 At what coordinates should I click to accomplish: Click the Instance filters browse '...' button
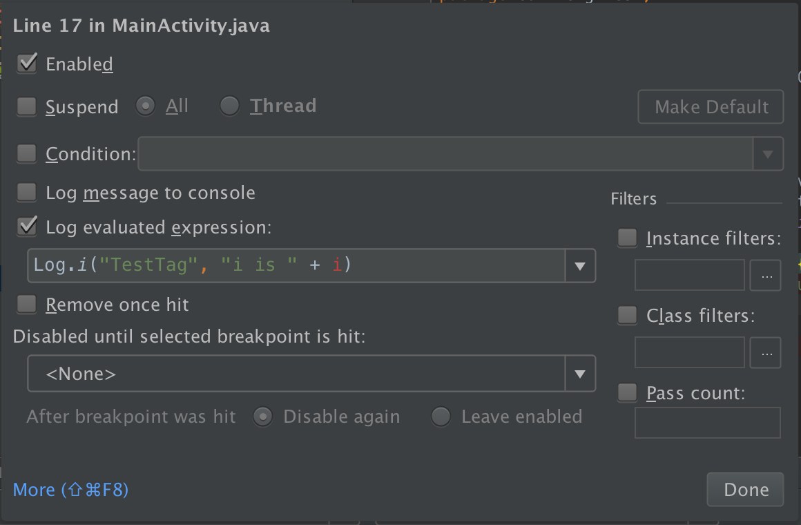click(x=765, y=275)
